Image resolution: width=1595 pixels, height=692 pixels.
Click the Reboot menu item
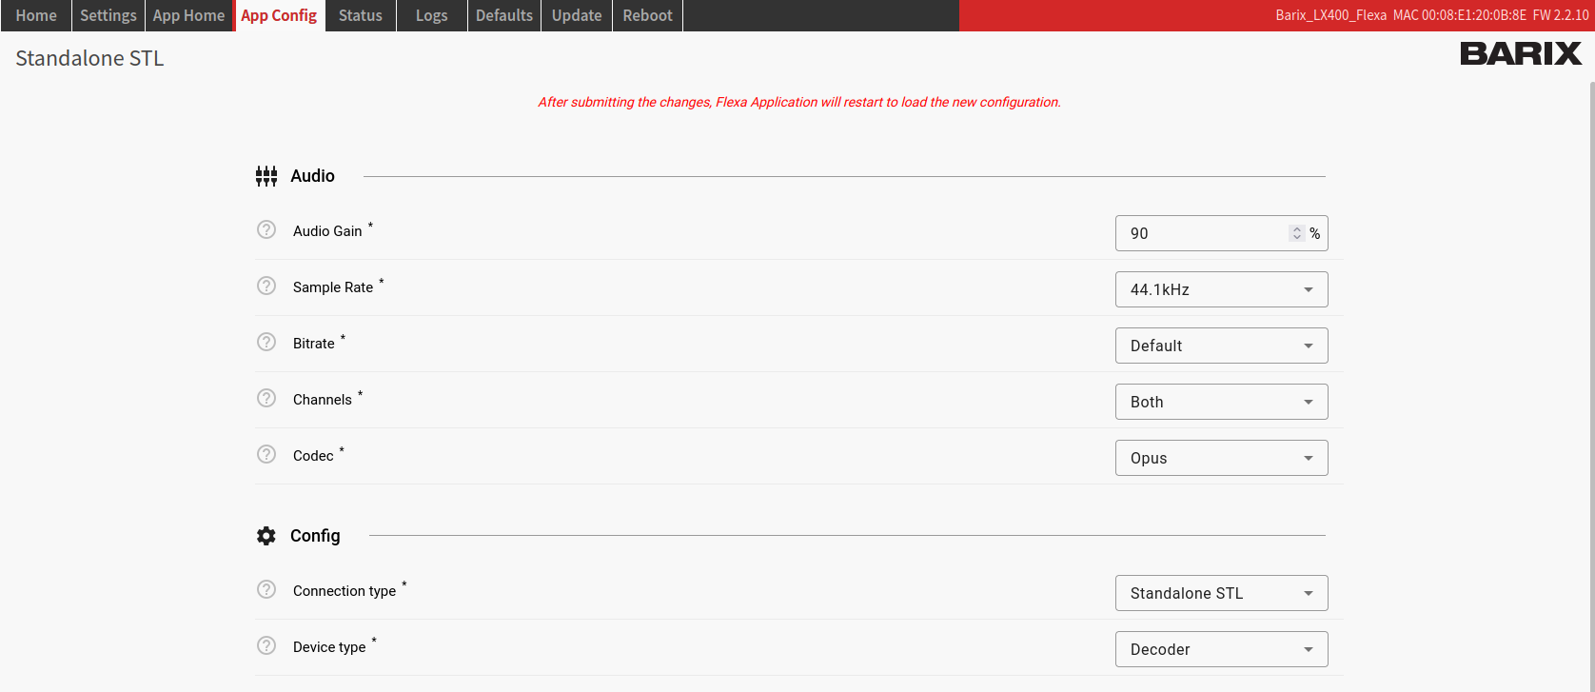pyautogui.click(x=647, y=15)
